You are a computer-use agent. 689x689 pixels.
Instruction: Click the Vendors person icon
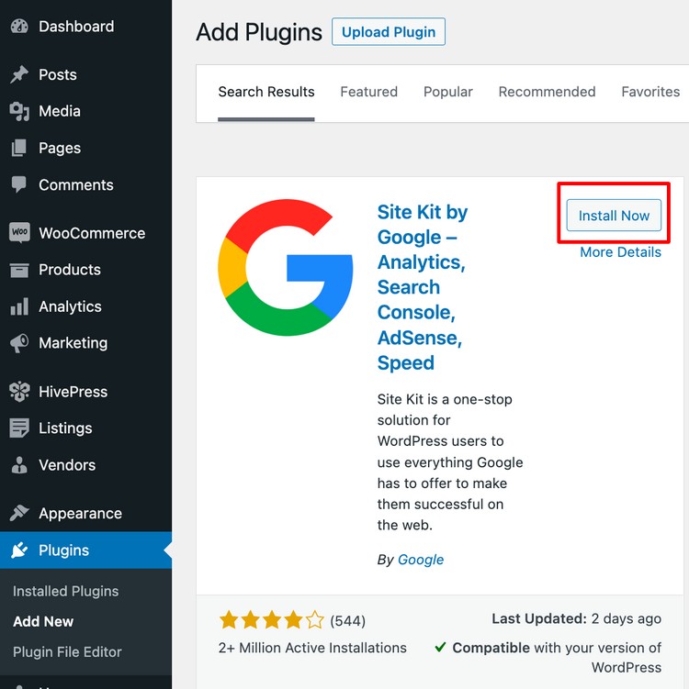(x=19, y=465)
